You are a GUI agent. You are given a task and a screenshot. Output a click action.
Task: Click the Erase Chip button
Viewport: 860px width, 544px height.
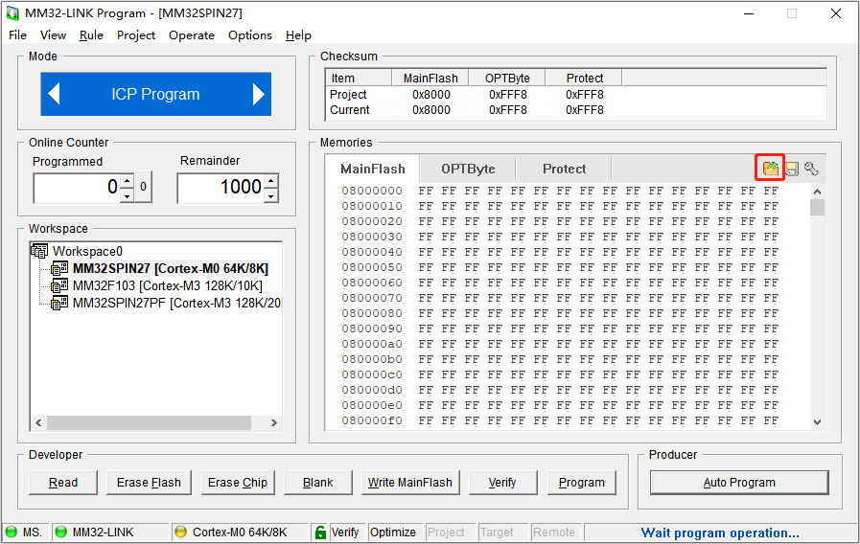tap(238, 483)
